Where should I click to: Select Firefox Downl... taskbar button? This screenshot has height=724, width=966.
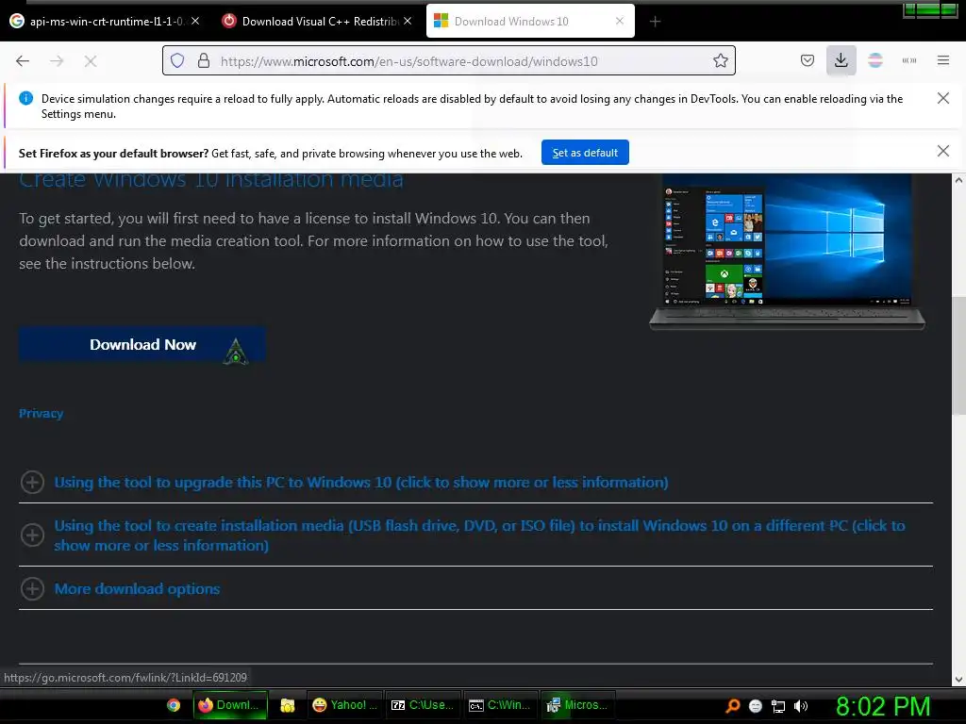coord(230,705)
